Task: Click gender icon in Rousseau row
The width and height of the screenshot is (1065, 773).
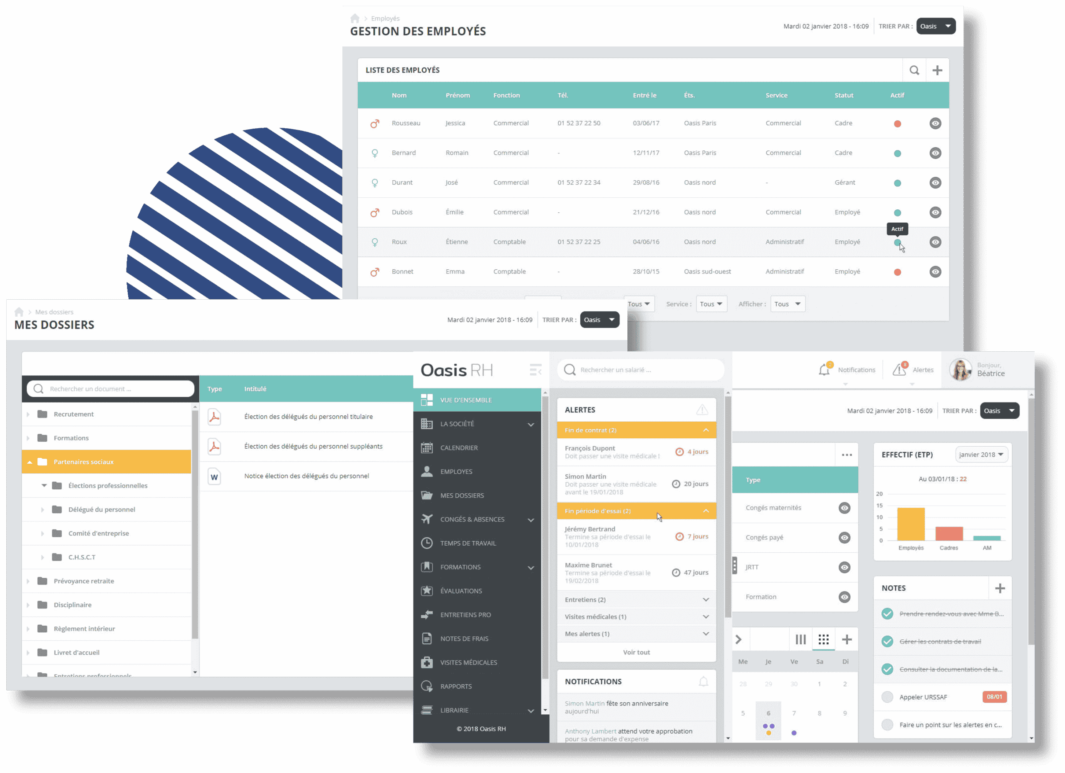Action: click(x=375, y=124)
